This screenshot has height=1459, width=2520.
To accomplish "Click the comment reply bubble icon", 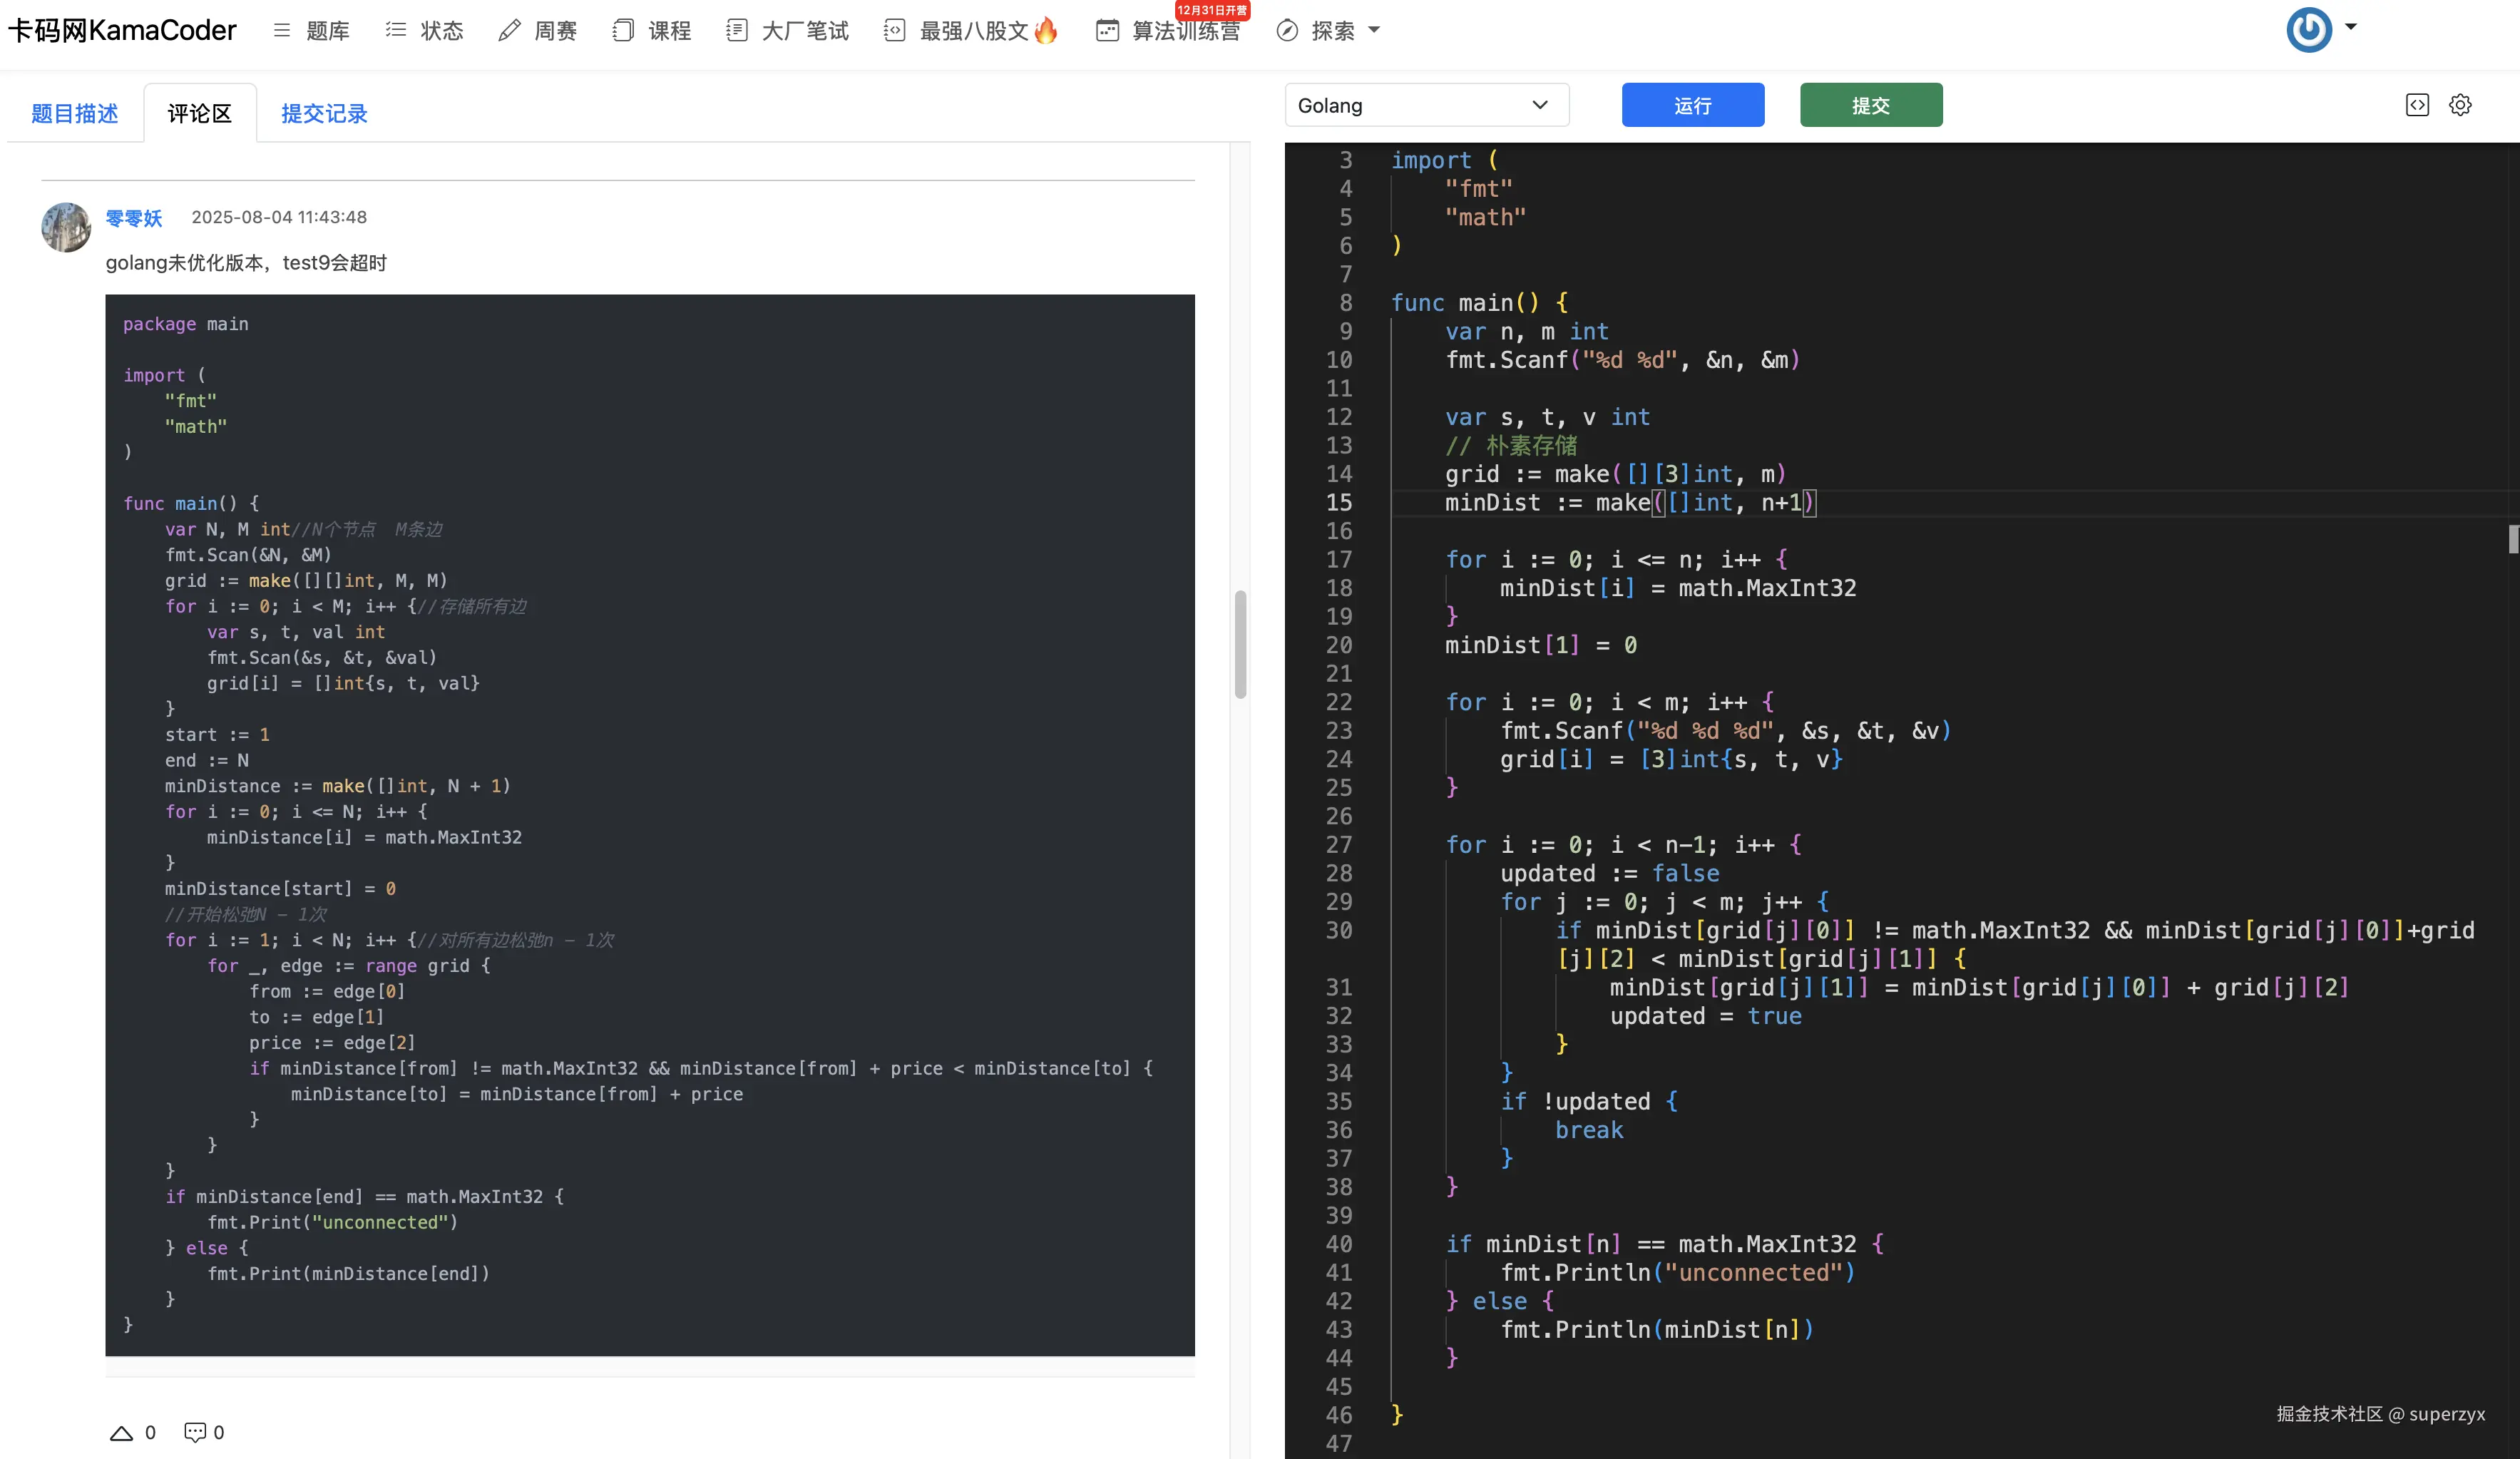I will [x=195, y=1432].
